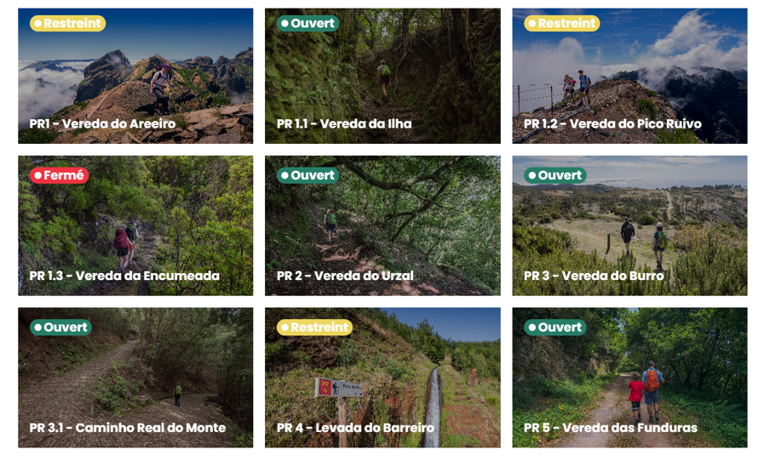Open the PR 1.1 - Vereda da Ilha card
Screen dimensions: 758x456
pyautogui.click(x=382, y=76)
